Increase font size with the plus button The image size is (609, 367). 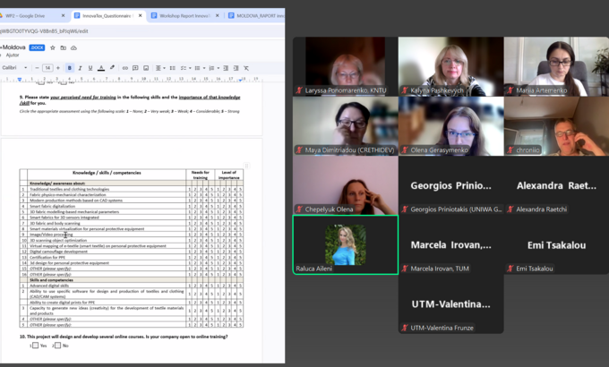[58, 68]
